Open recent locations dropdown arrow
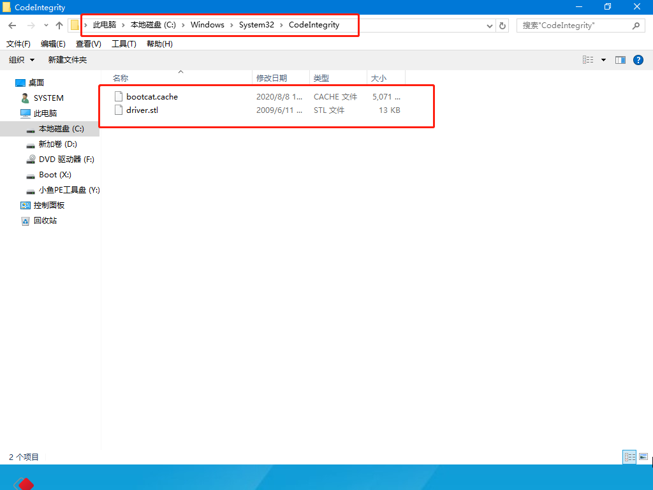The image size is (653, 490). [46, 26]
